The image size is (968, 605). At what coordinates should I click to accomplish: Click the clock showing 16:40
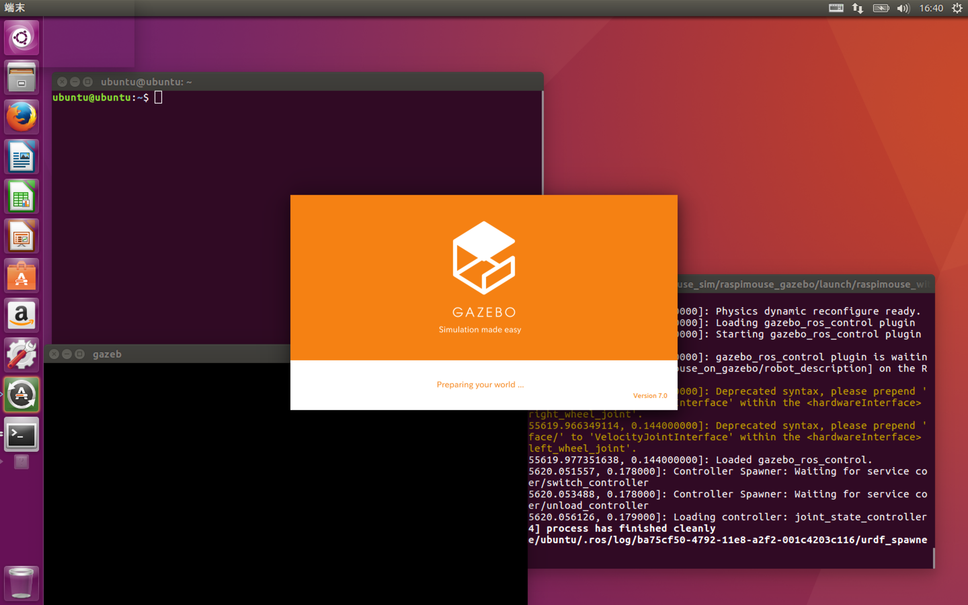(931, 8)
